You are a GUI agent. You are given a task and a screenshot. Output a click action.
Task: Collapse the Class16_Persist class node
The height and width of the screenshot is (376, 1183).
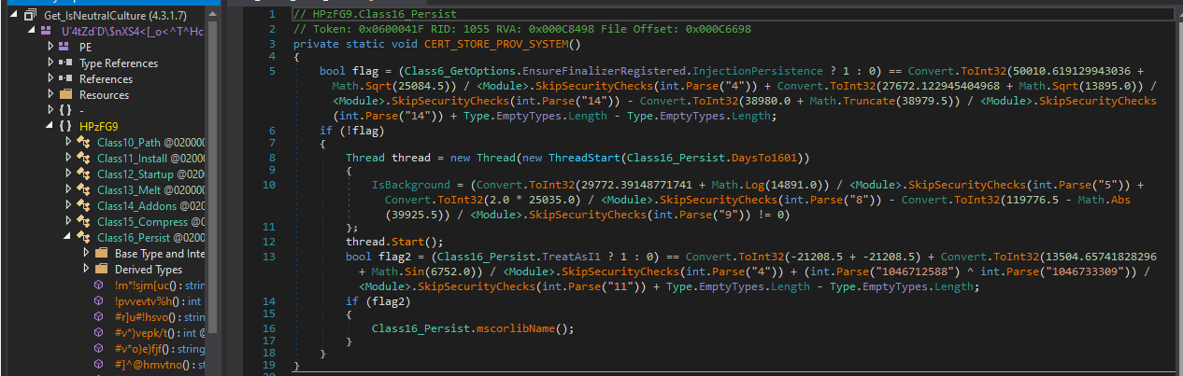click(68, 237)
